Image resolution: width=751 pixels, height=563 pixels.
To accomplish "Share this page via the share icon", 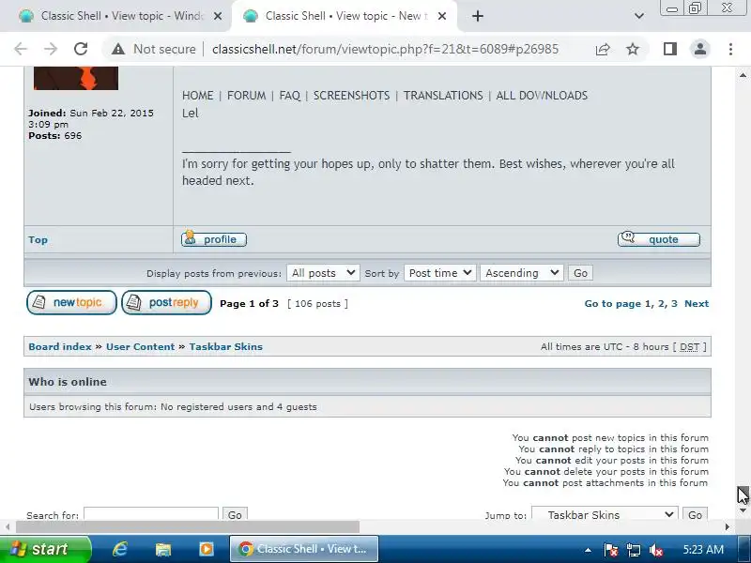I will [603, 49].
